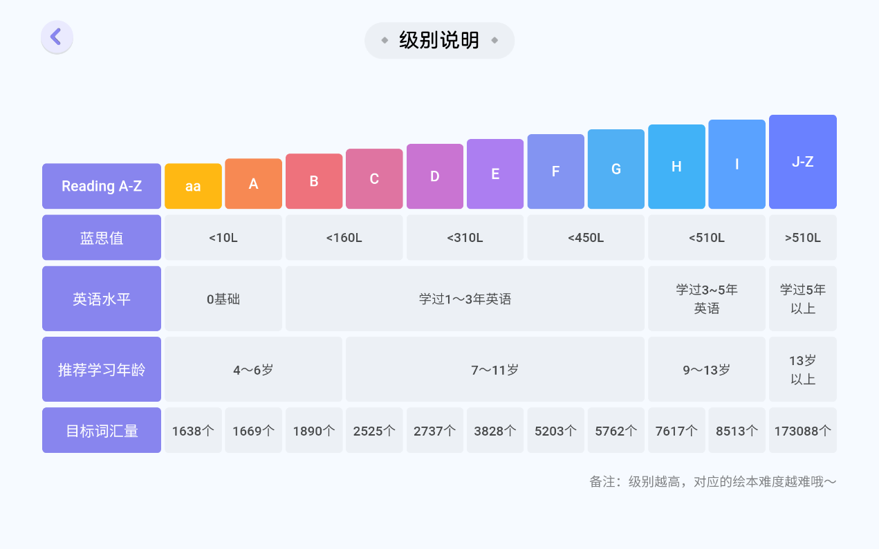The width and height of the screenshot is (879, 549).
Task: Click the 5203个 vocabulary cell
Action: pyautogui.click(x=556, y=430)
